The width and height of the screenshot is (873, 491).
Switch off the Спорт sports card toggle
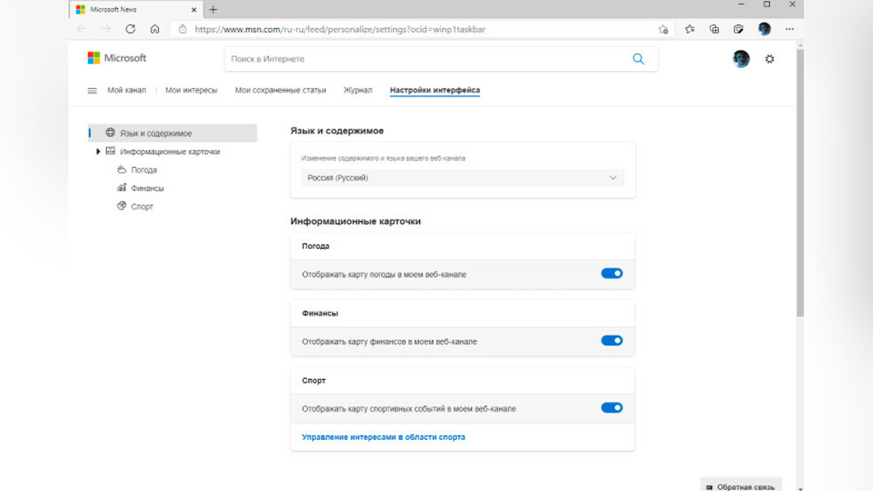point(612,408)
